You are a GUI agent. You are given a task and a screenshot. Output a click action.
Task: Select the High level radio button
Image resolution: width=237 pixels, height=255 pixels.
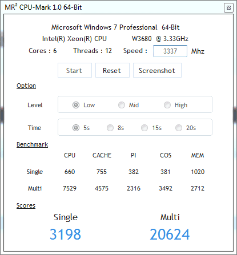point(167,105)
